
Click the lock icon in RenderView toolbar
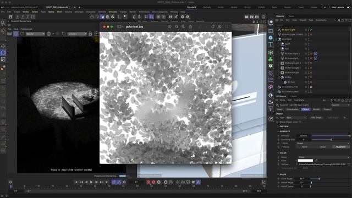pos(90,34)
